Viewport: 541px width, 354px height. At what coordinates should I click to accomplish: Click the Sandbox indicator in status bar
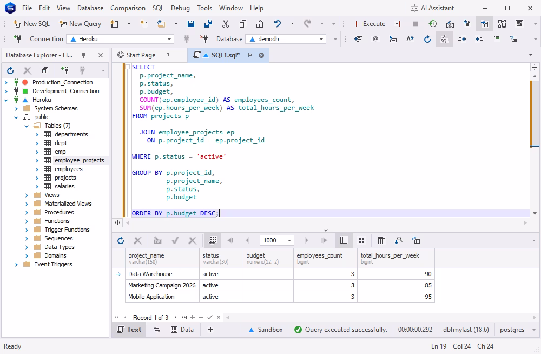(266, 330)
